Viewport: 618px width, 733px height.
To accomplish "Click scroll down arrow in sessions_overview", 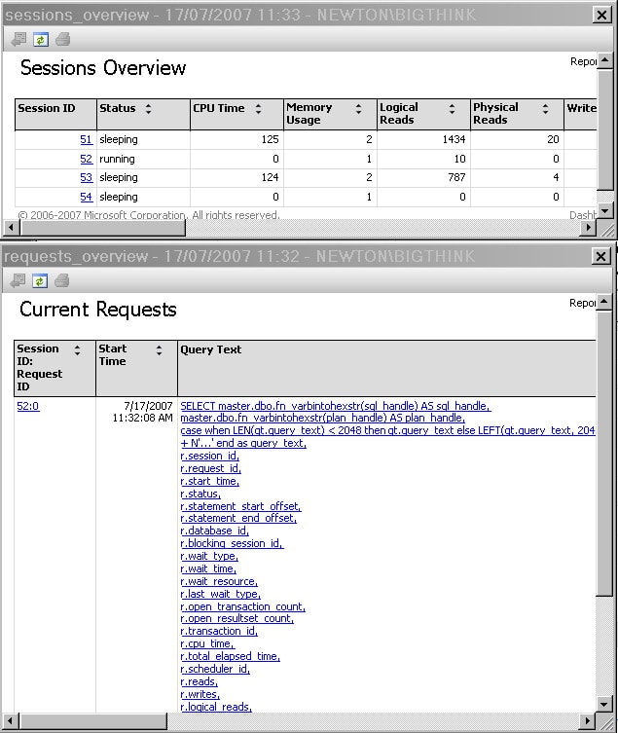I will (605, 211).
